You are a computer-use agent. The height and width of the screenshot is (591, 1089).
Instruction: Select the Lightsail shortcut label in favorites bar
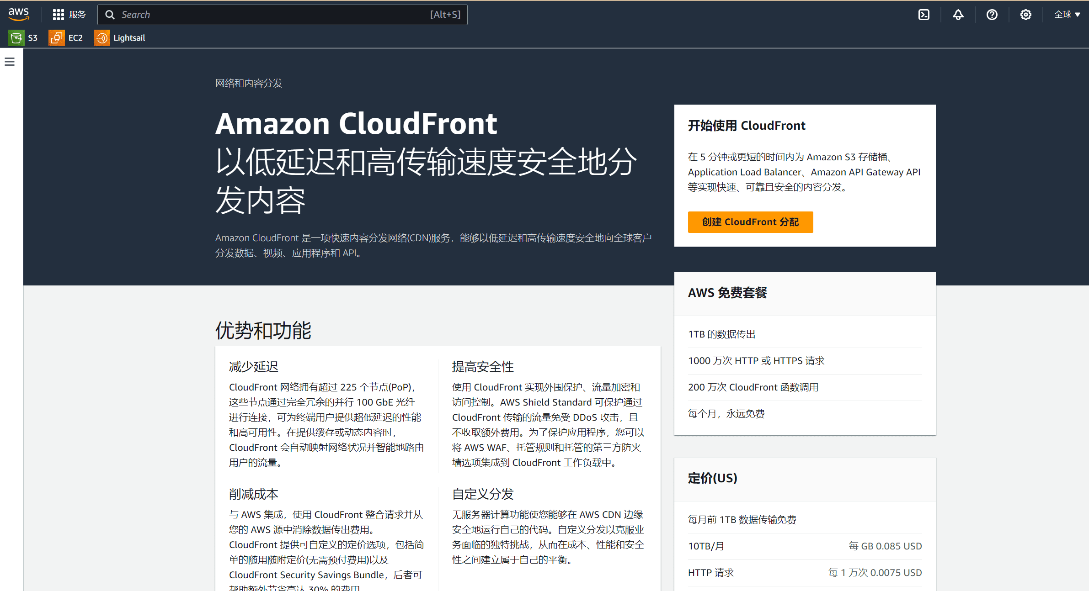[129, 37]
